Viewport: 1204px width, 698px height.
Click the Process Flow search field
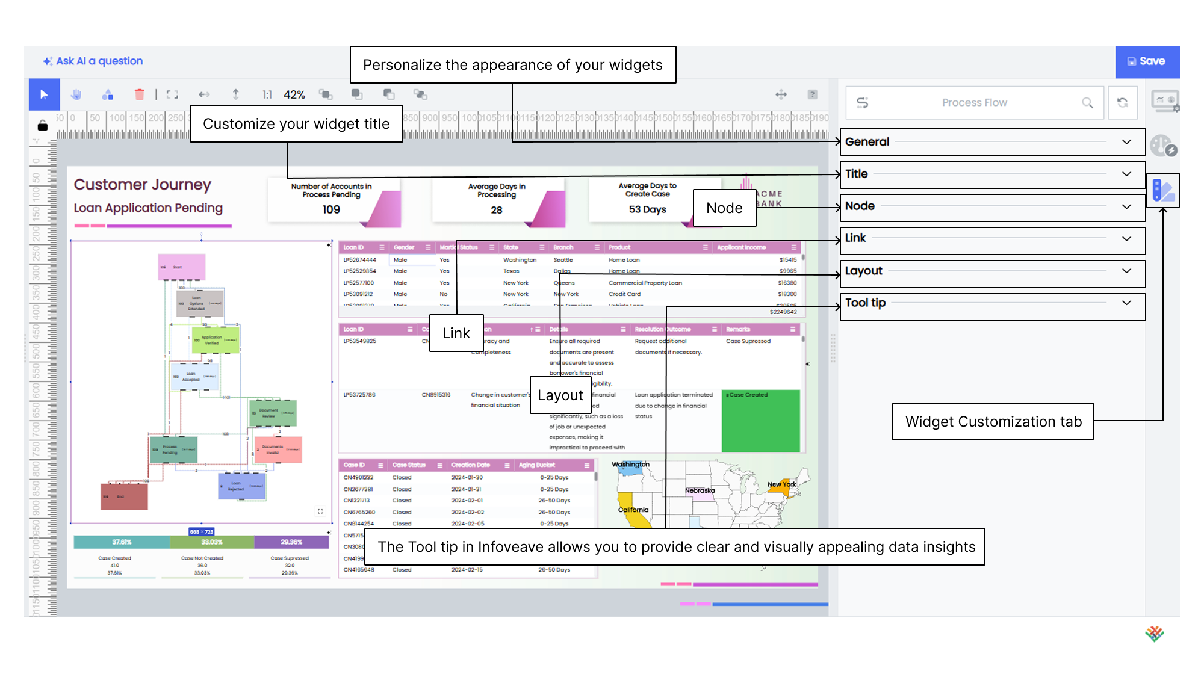(974, 103)
